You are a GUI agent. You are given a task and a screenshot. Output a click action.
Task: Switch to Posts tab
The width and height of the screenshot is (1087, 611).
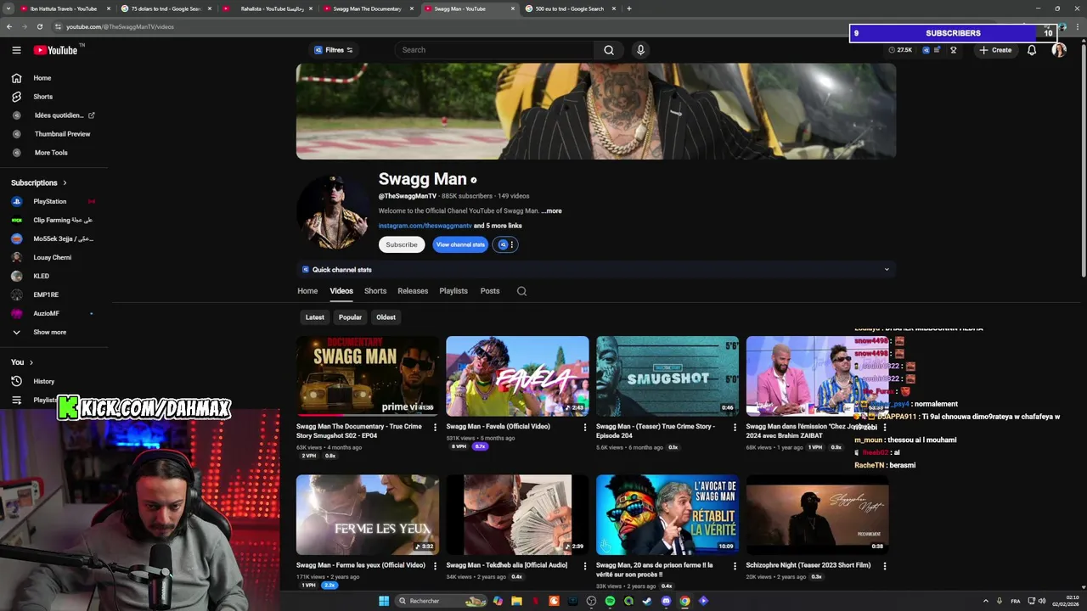(490, 291)
